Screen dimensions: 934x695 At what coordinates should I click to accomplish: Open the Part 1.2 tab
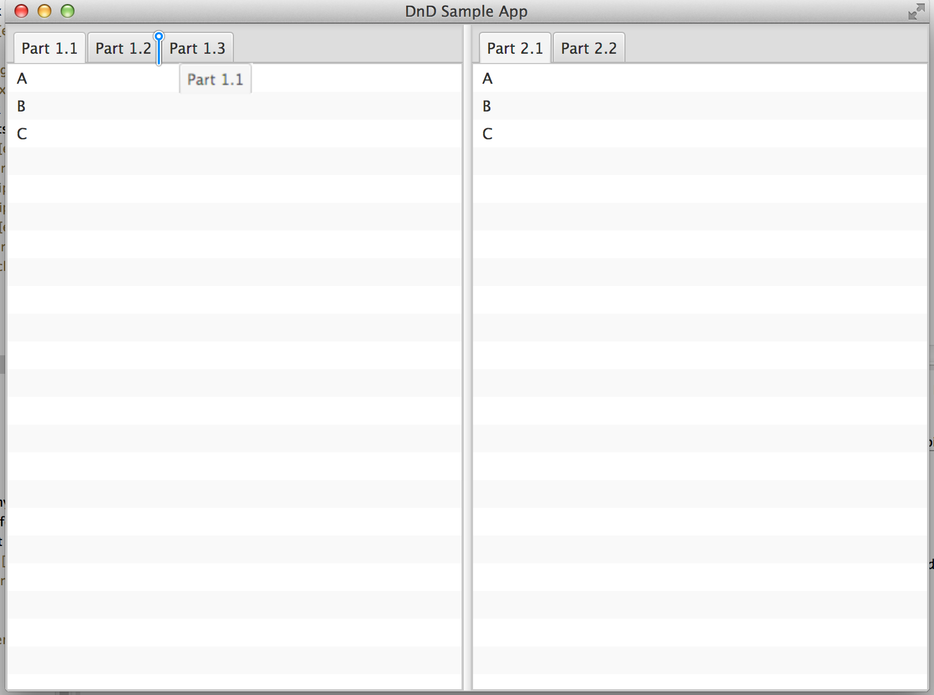click(123, 48)
